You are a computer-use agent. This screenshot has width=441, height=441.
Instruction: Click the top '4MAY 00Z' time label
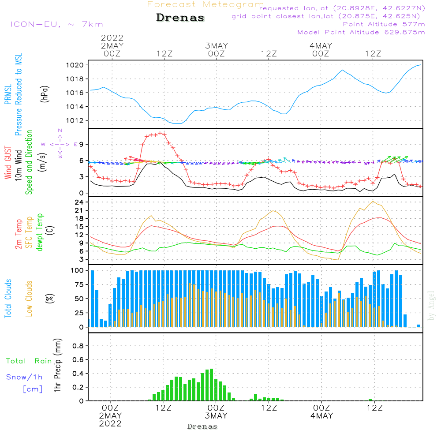tap(321, 50)
